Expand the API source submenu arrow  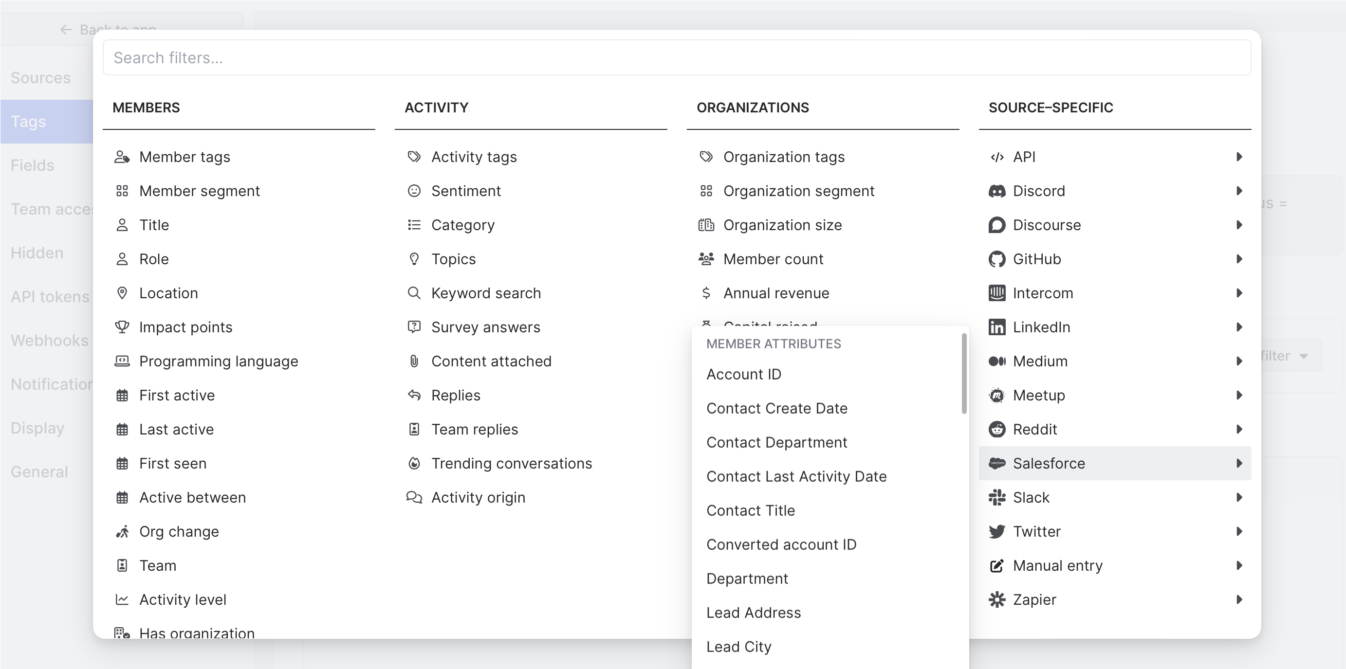click(x=1239, y=157)
